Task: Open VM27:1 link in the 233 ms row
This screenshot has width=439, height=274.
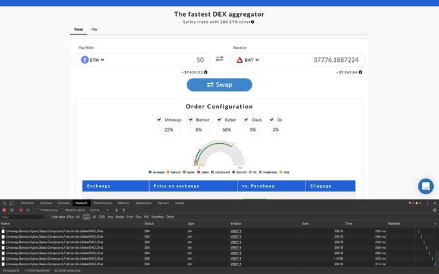Action: click(x=236, y=231)
